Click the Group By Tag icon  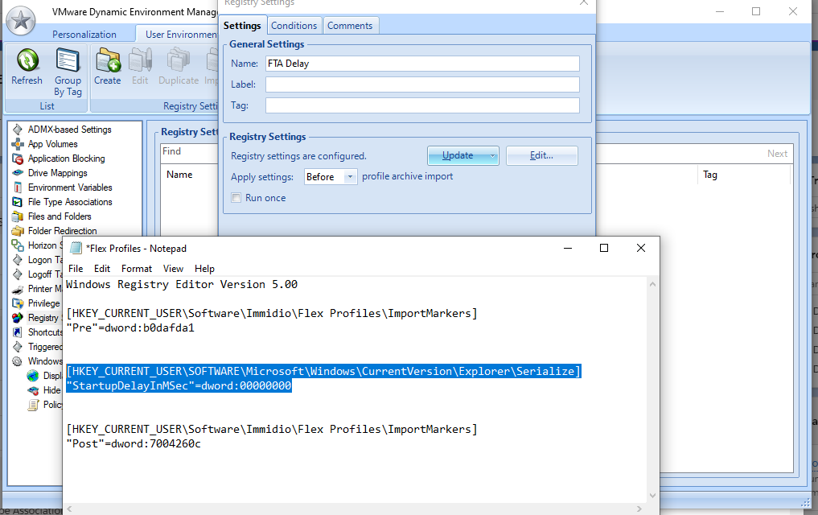pyautogui.click(x=68, y=60)
